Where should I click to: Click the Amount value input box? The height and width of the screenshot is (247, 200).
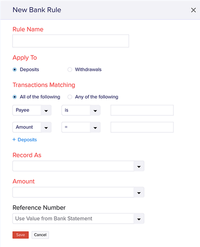tap(142, 127)
